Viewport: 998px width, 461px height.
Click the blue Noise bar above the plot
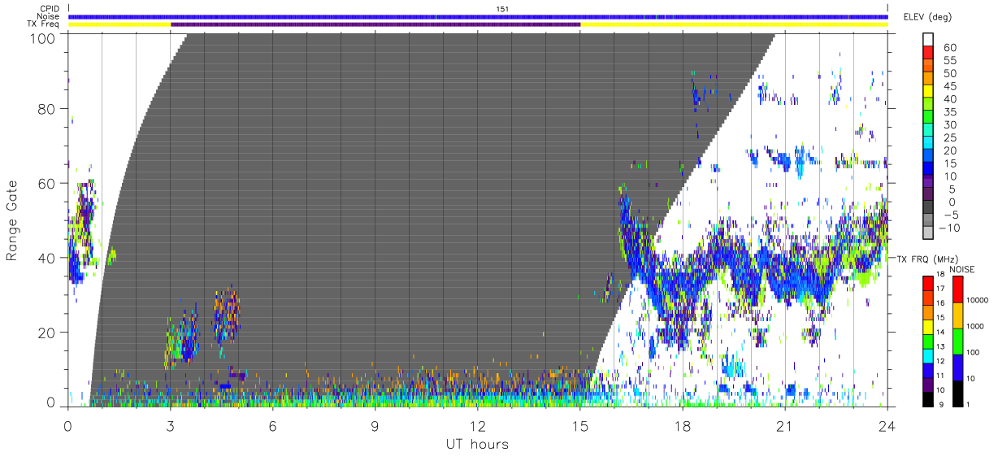(x=478, y=16)
